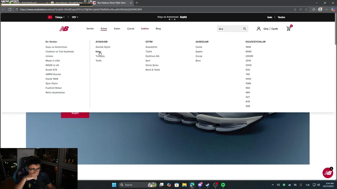
Task: Click the magnifier search icon in Ara box
Action: pos(245,29)
